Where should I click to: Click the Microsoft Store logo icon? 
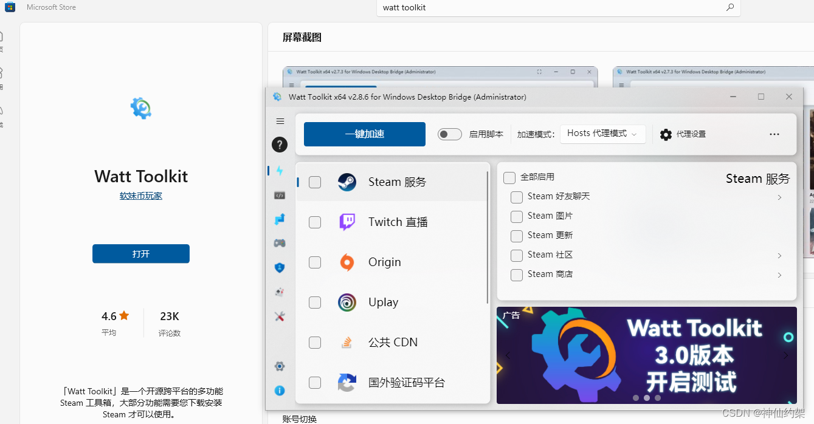tap(10, 7)
